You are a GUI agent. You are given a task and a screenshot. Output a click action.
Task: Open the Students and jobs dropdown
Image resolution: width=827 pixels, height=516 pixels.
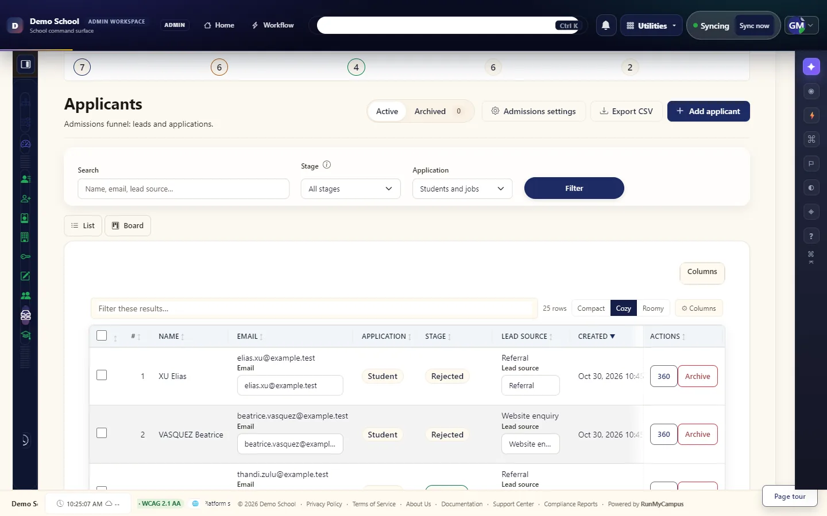coord(462,189)
